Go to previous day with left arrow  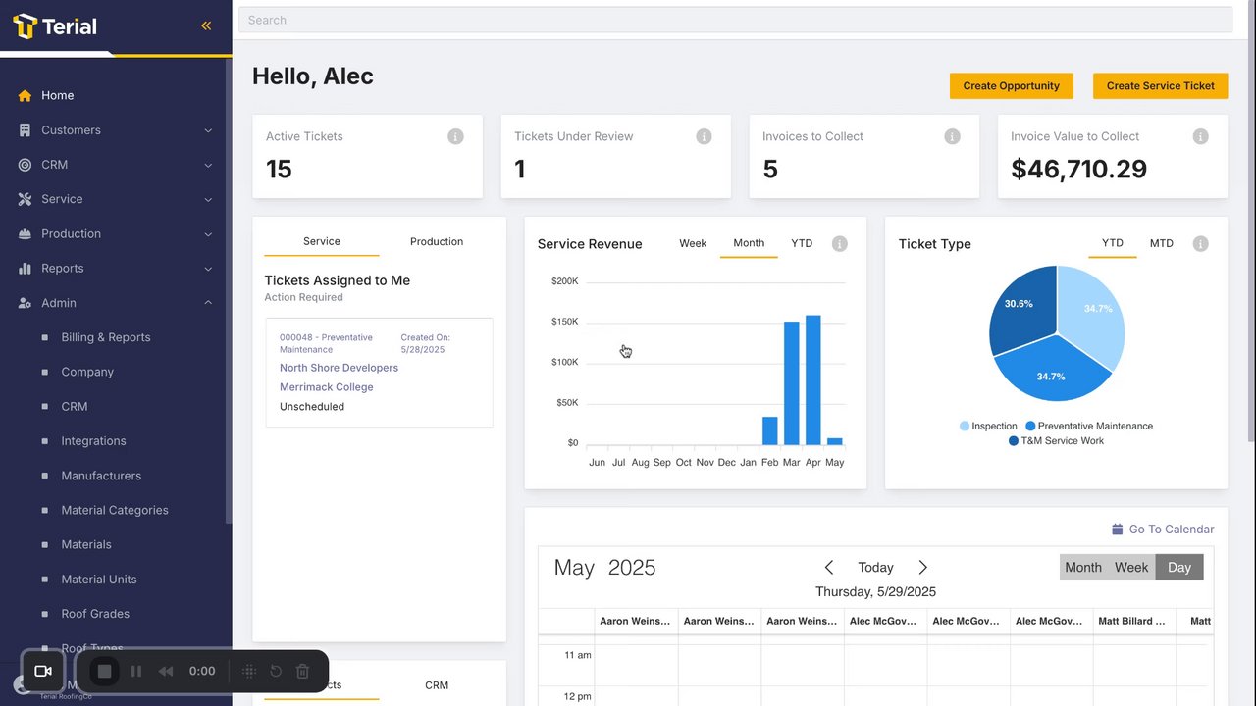pyautogui.click(x=829, y=567)
